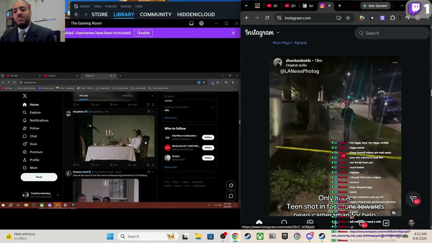Open Premium in the X sidebar
The width and height of the screenshot is (432, 243).
pos(32,152)
